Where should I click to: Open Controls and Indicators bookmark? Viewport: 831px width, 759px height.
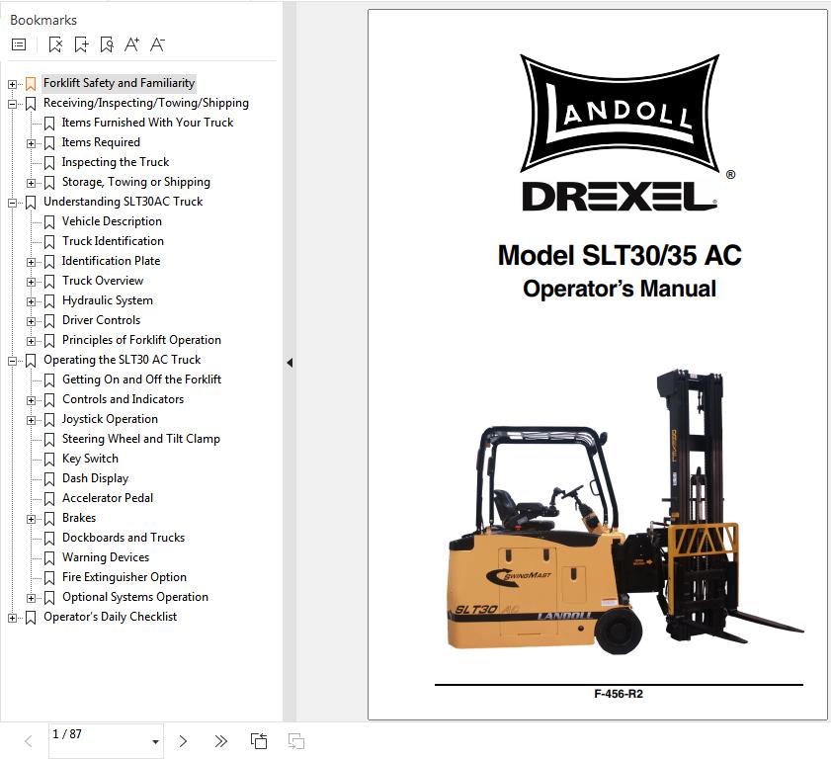[123, 399]
